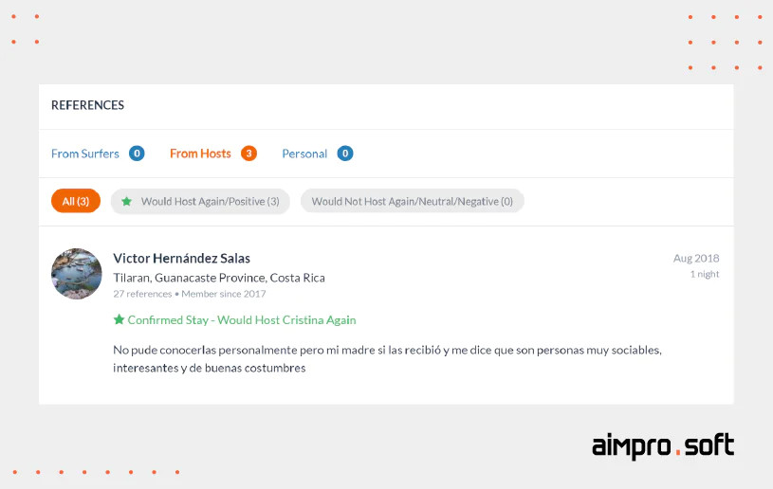Open Victor Hernández Salas profile photo
The height and width of the screenshot is (489, 773).
(x=77, y=274)
